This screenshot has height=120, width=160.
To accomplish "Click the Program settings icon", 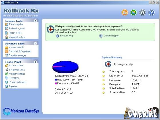I will point(7,74).
